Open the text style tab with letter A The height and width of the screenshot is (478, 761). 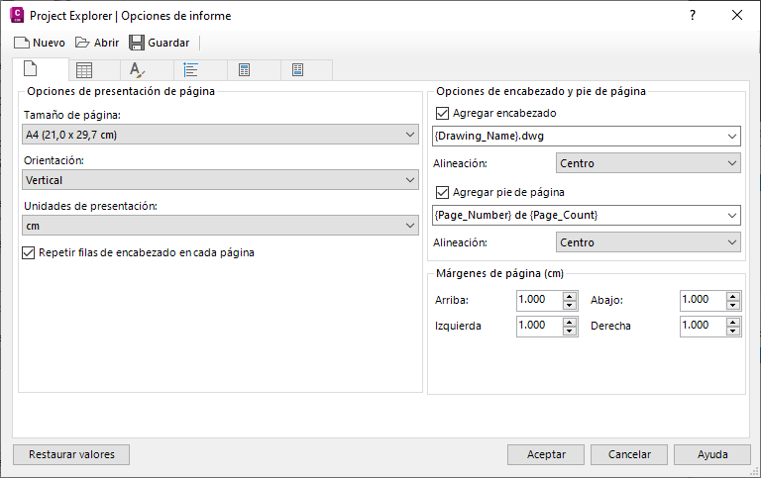click(138, 70)
